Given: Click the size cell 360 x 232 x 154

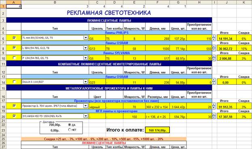Looking at the screenshot, I should point(157,106).
